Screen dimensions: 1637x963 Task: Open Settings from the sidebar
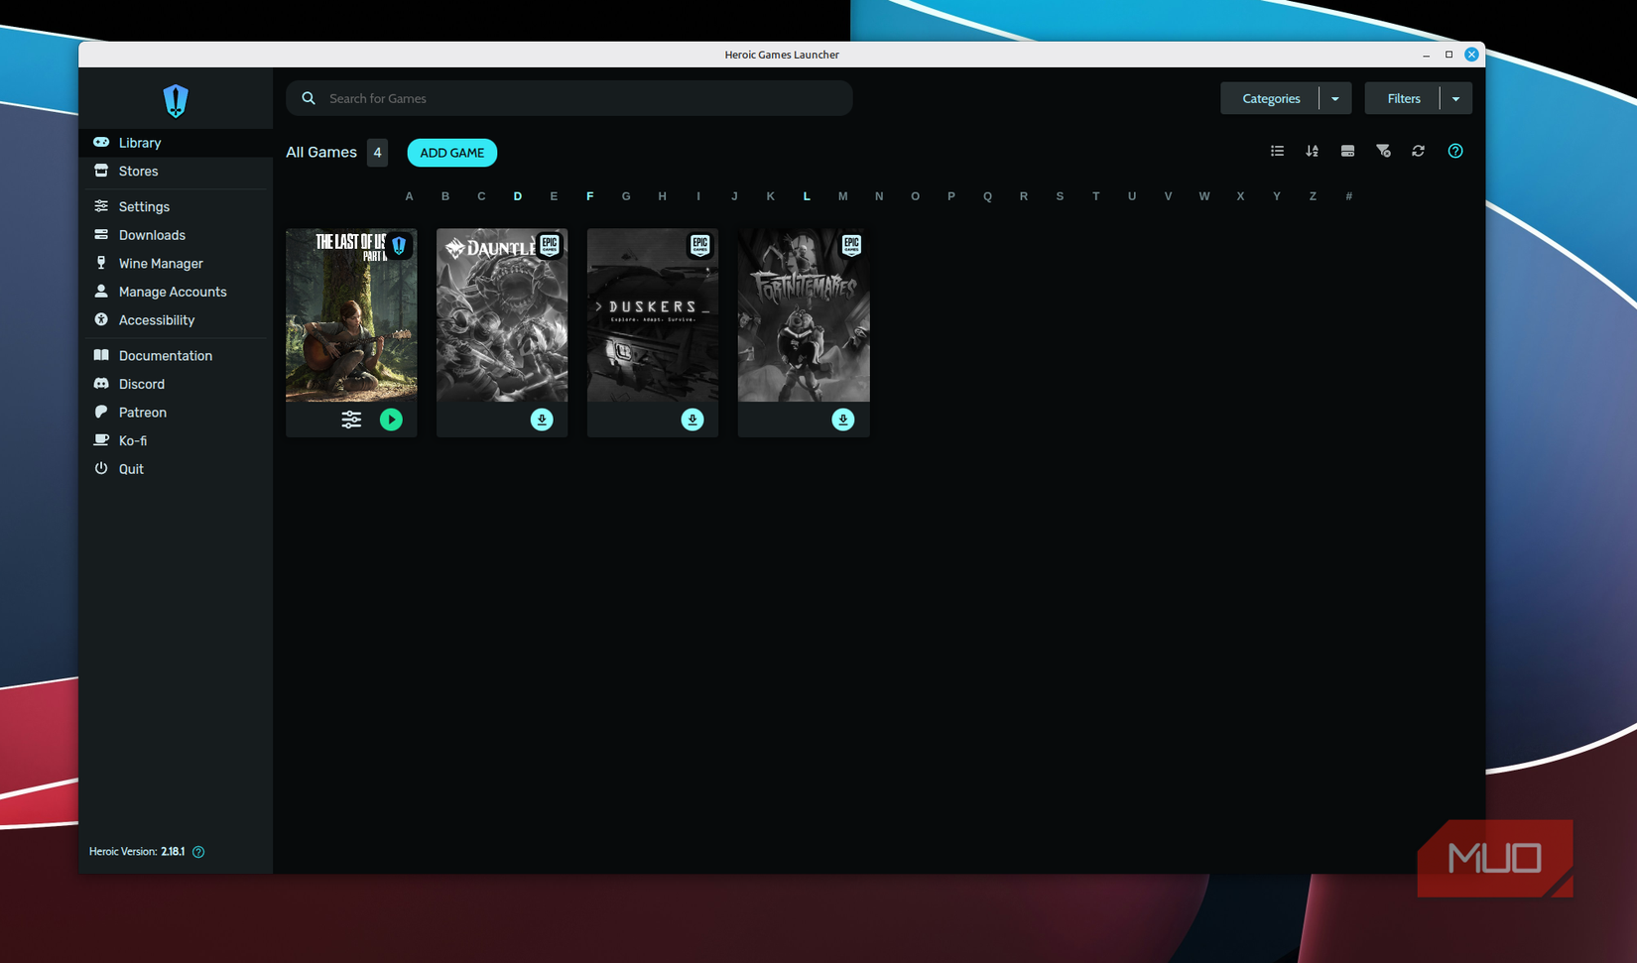tap(176, 206)
